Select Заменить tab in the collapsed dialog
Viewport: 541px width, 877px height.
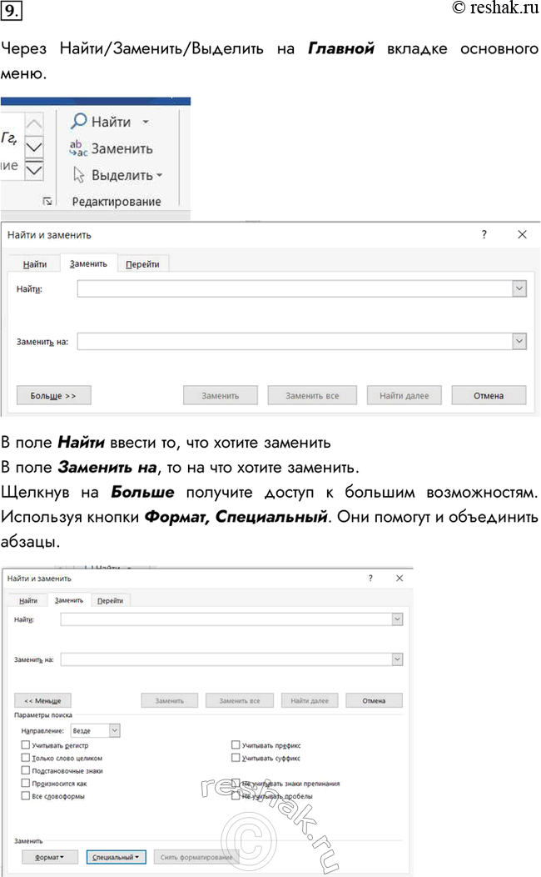88,263
